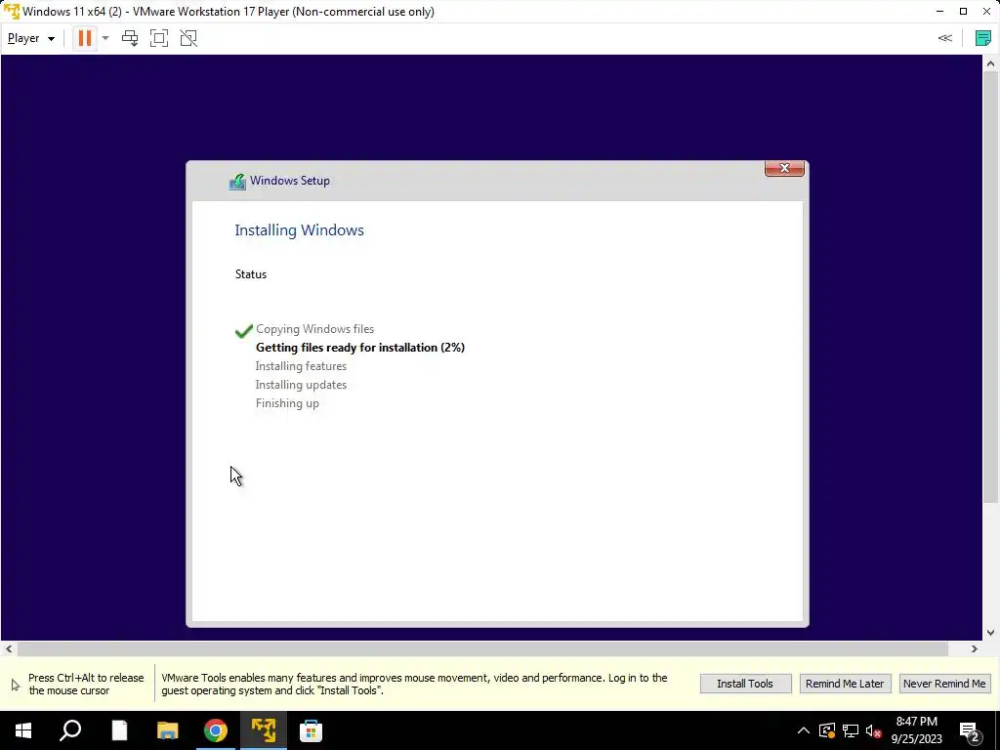
Task: Collapse the toolbar with the double chevron
Action: 944,38
